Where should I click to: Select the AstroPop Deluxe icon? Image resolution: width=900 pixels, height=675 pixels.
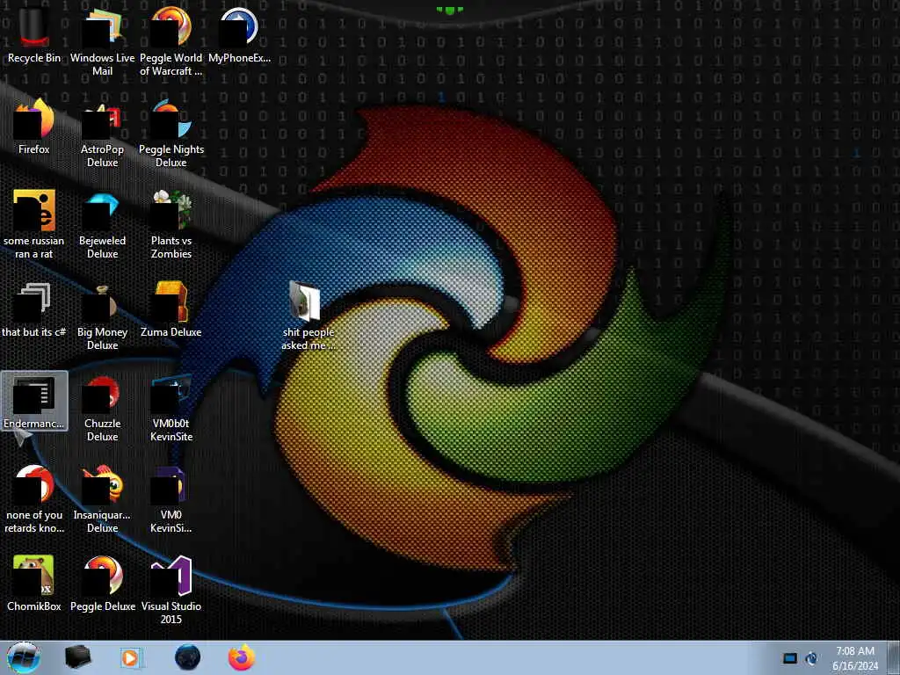click(102, 134)
